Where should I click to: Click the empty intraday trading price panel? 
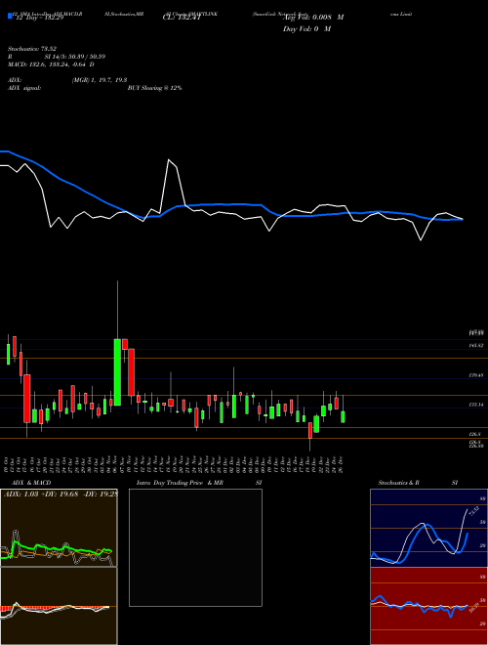pyautogui.click(x=195, y=547)
